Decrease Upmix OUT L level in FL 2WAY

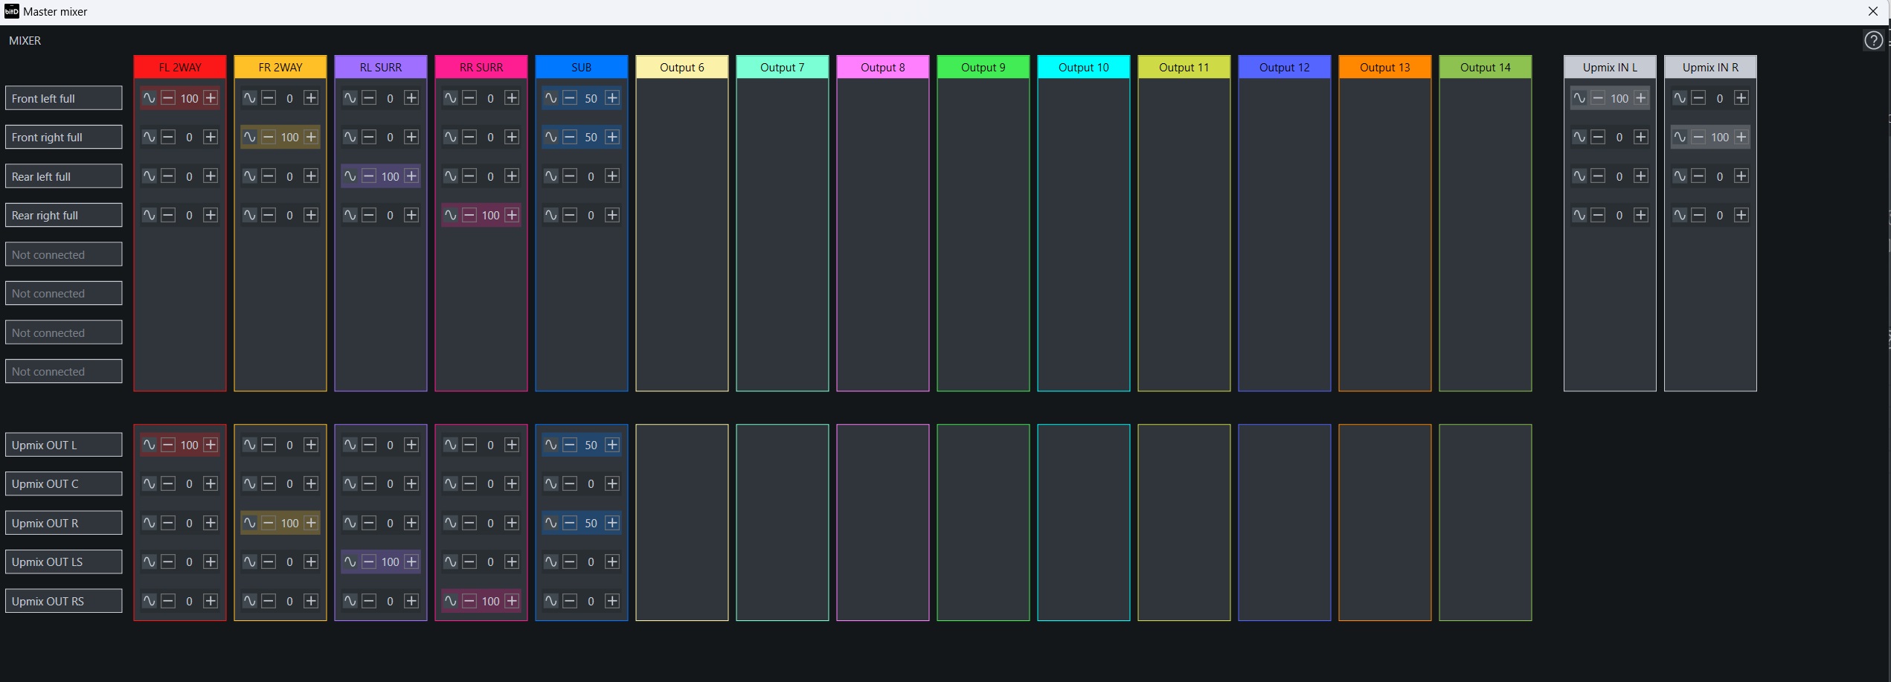tap(168, 445)
